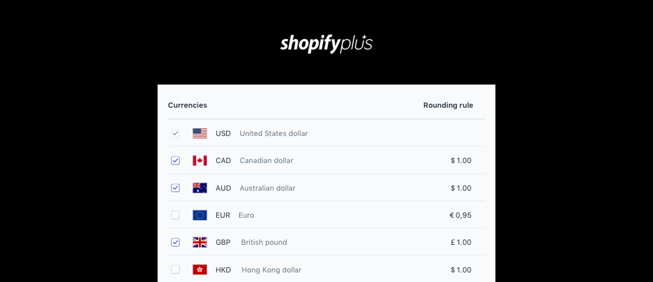Click the Hong Kong flag icon

[x=200, y=270]
